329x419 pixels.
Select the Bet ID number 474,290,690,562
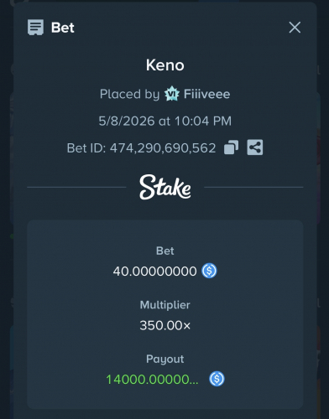[163, 148]
